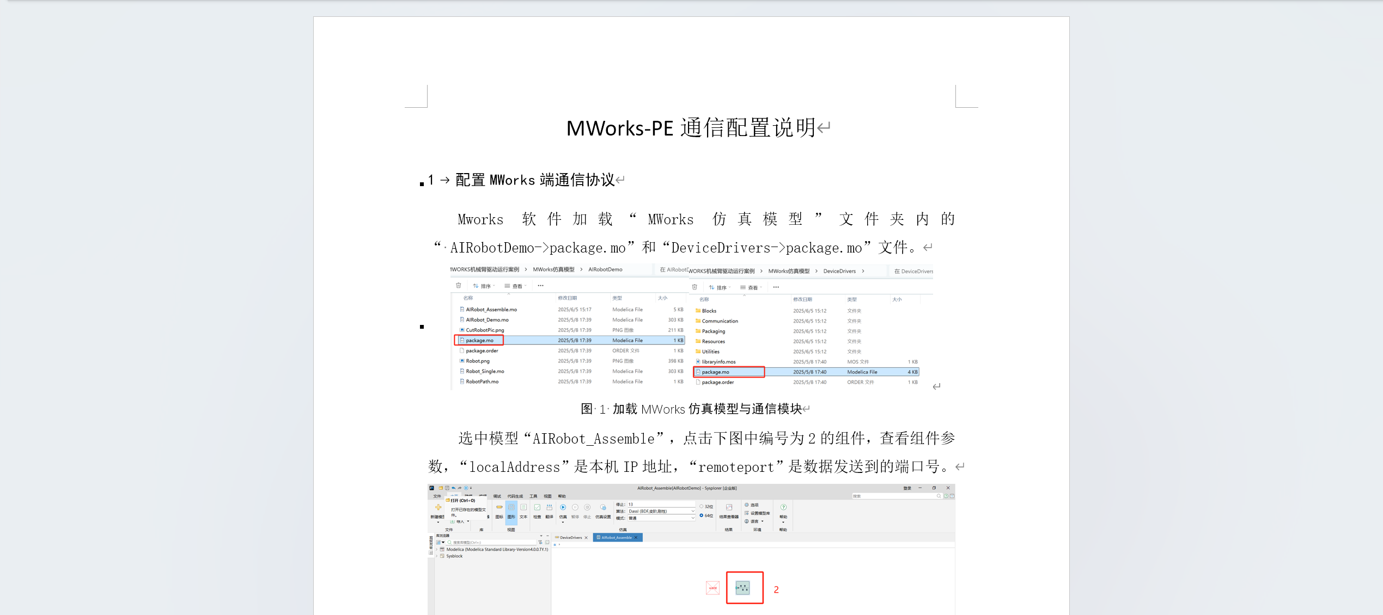
Task: Sort by 修改日期 column in AIRobotDemo explorer
Action: point(568,298)
